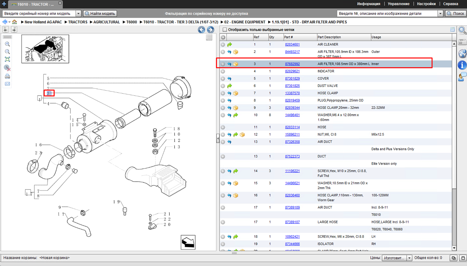The width and height of the screenshot is (467, 266).
Task: Click the left-arrow list icon above diagram tools
Action: pos(6,29)
